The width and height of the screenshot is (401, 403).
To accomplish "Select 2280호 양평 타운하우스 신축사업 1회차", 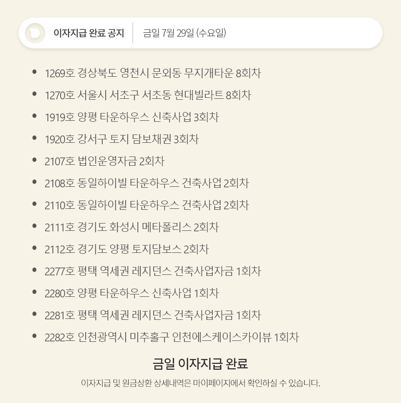I will click(x=132, y=293).
